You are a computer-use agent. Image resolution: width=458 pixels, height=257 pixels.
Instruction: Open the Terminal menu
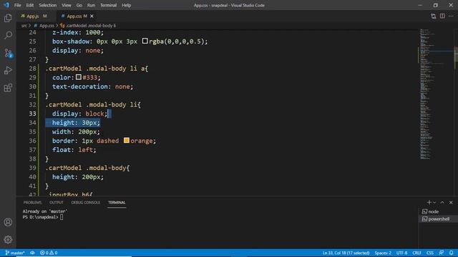(108, 5)
